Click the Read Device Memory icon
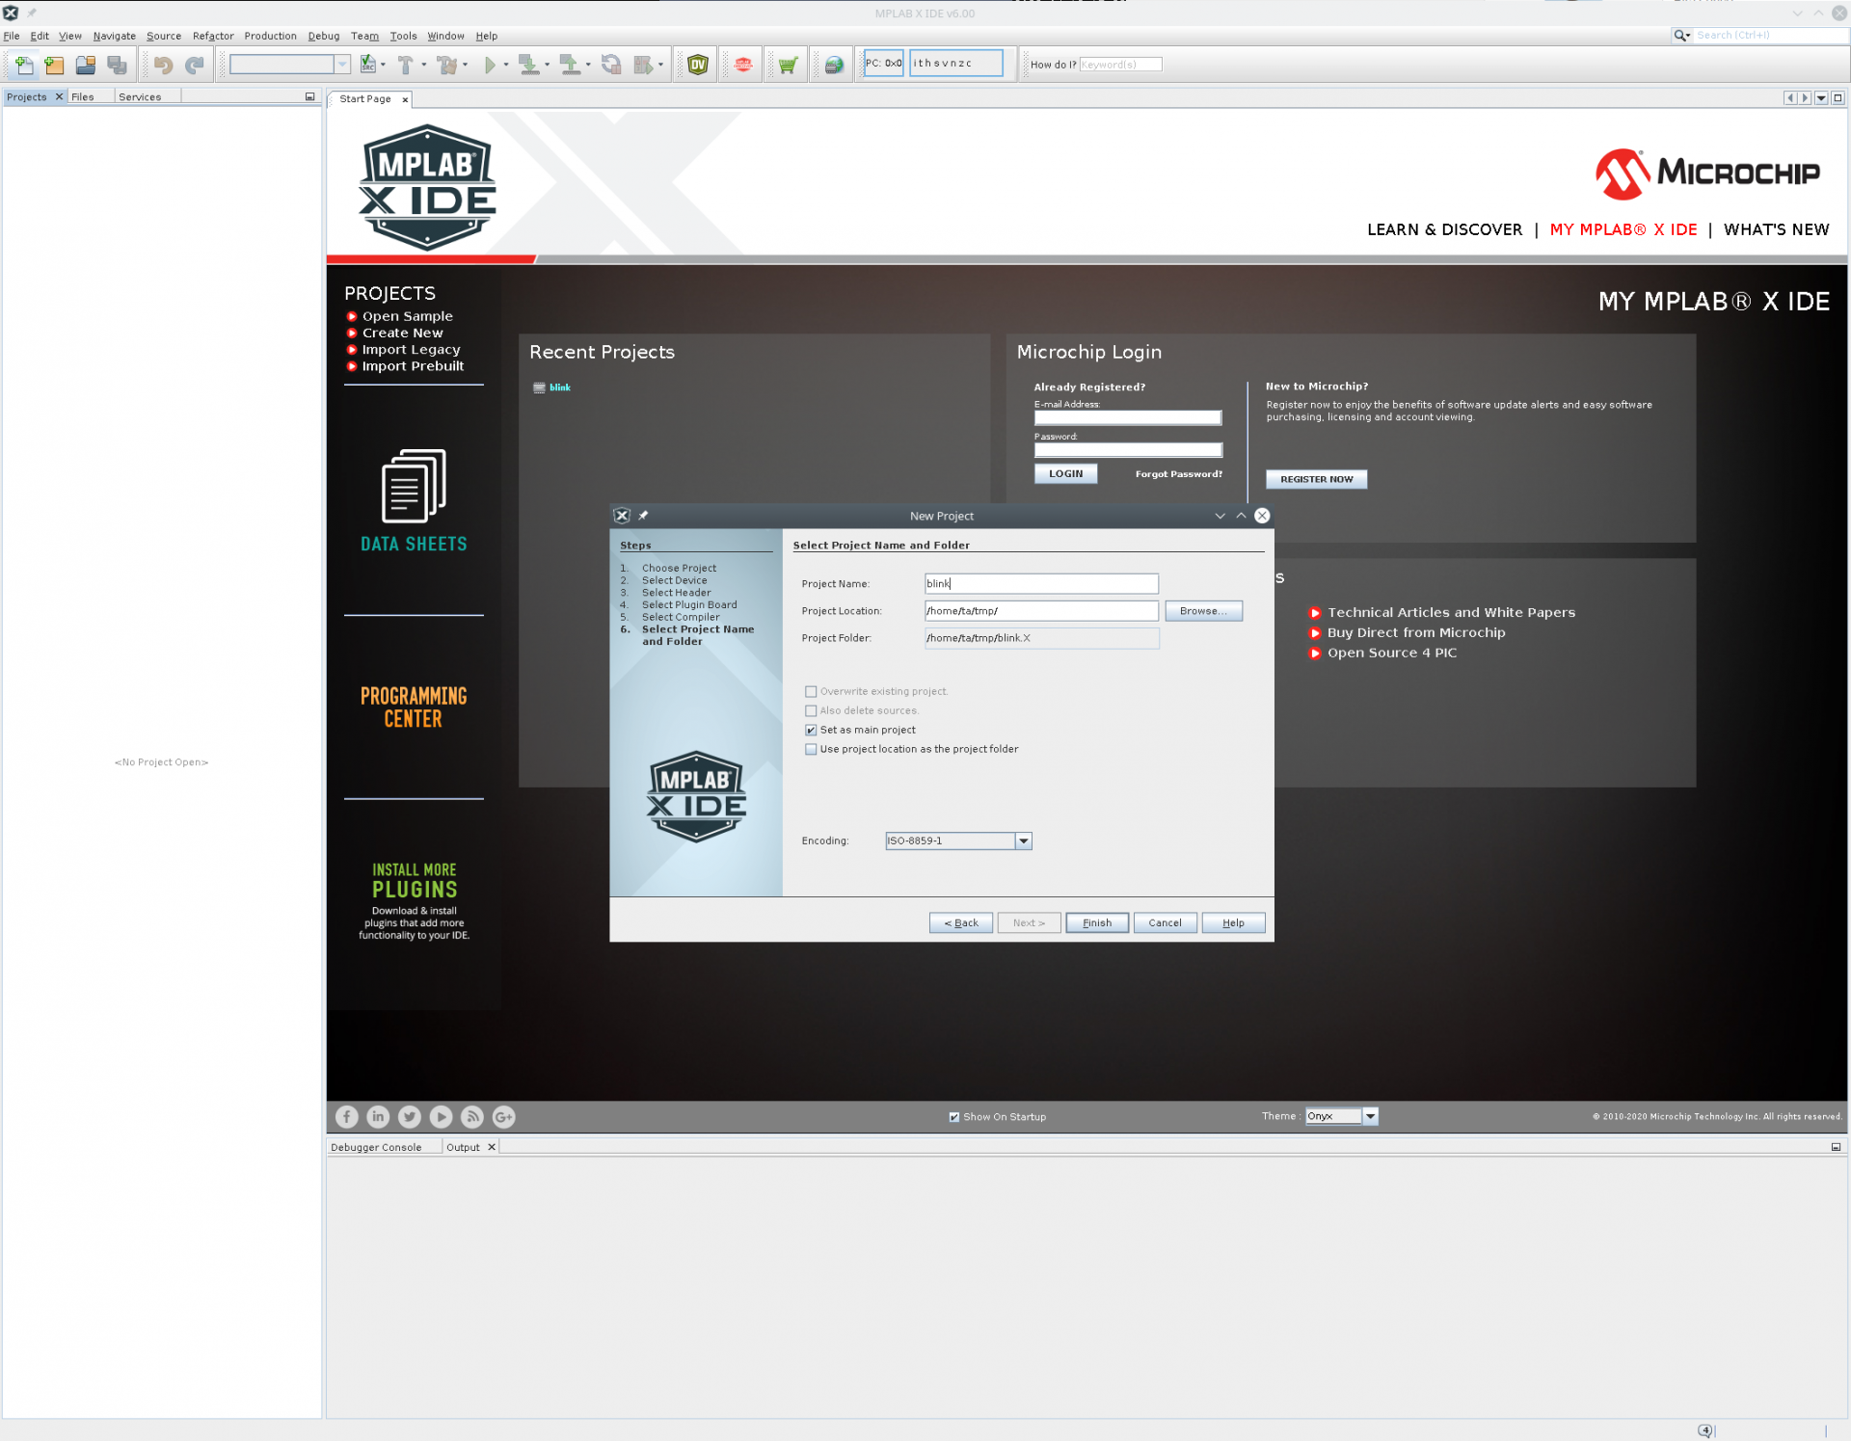1851x1441 pixels. click(570, 65)
